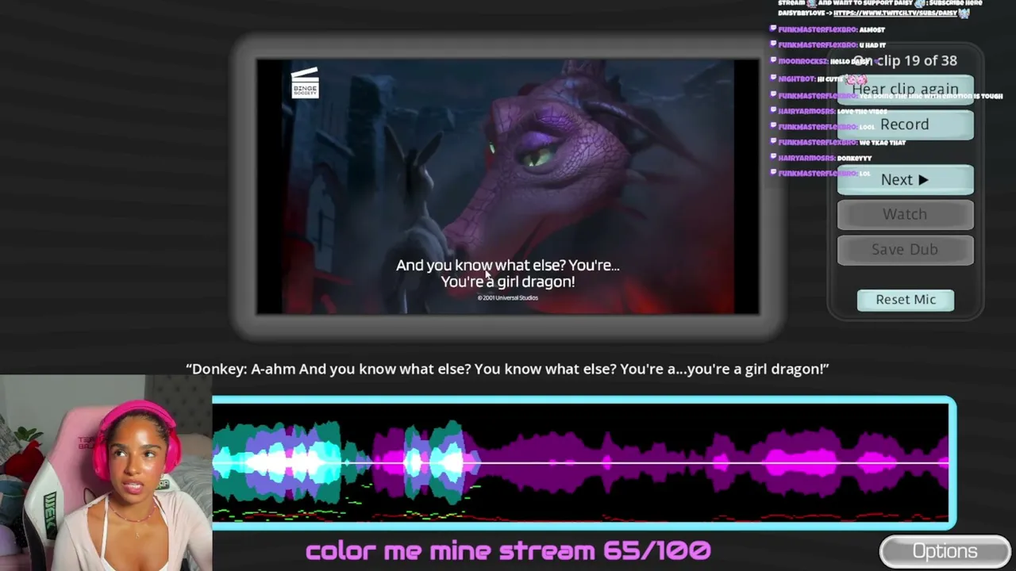
Task: Click the Donkey dialogue line below the video
Action: click(507, 369)
